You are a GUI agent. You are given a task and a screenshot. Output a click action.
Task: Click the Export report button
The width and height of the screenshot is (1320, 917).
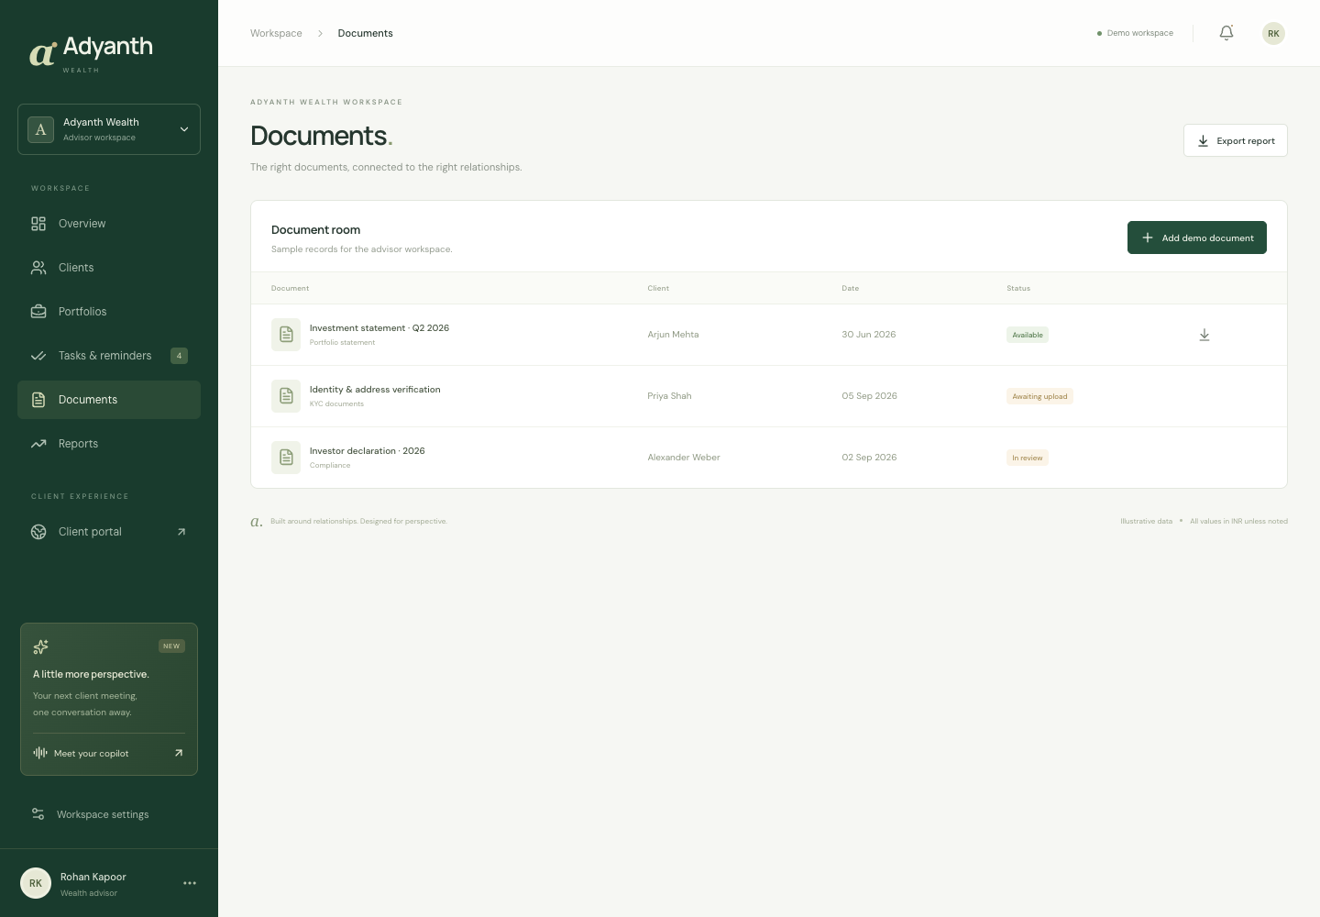point(1236,140)
